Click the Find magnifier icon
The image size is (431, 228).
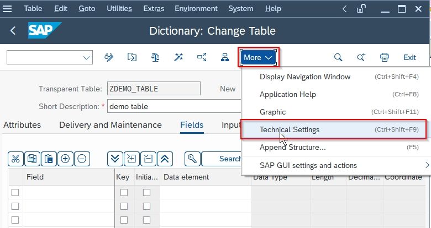tap(338, 57)
